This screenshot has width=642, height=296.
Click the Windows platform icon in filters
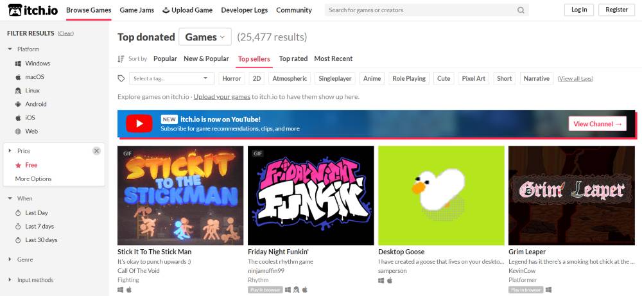[x=18, y=64]
